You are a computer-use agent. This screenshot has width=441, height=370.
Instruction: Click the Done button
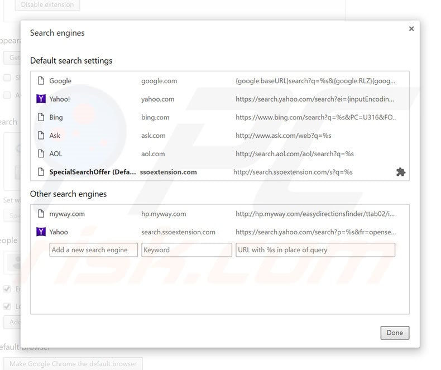(x=395, y=333)
